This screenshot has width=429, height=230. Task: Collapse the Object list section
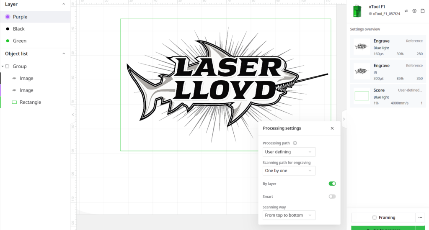64,54
